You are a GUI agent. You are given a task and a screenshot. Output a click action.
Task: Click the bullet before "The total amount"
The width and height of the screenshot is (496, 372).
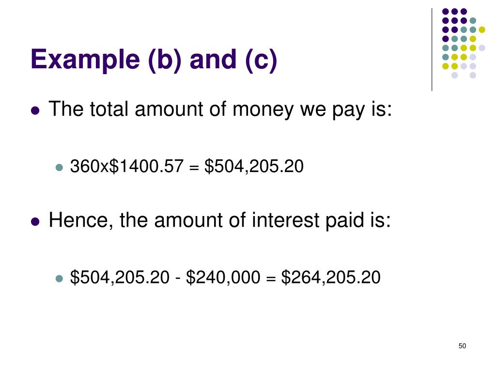(35, 110)
